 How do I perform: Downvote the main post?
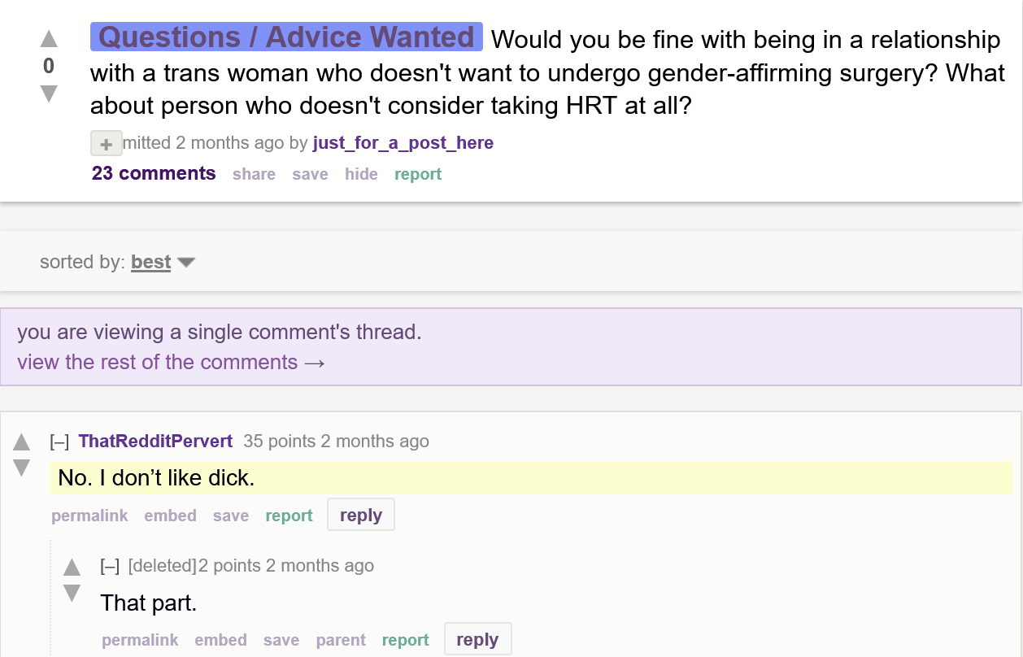(x=49, y=94)
